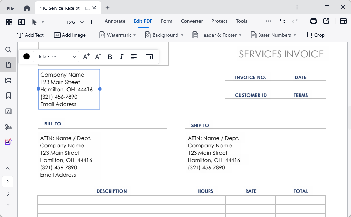Open the Bookmarks panel
The width and height of the screenshot is (351, 217).
8,96
